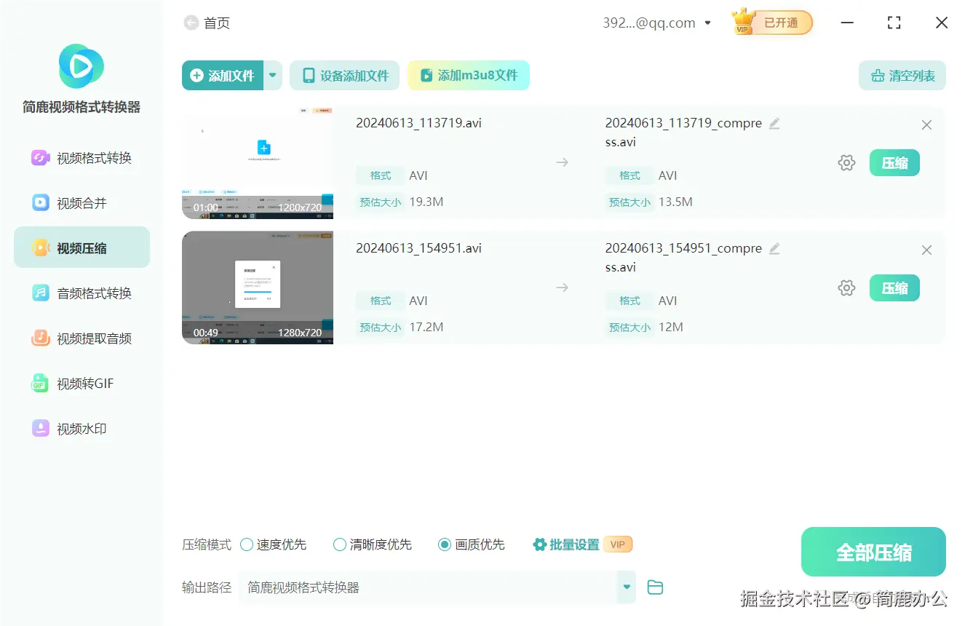
Task: Select the 视频水印 feature
Action: click(81, 428)
